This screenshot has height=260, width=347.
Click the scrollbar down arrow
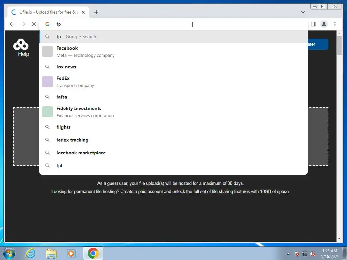[339, 239]
